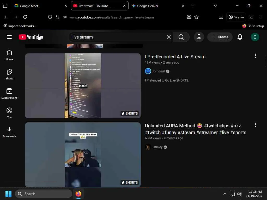This screenshot has height=200, width=267.
Task: Click install web app icon in address bar
Action: pos(189,17)
